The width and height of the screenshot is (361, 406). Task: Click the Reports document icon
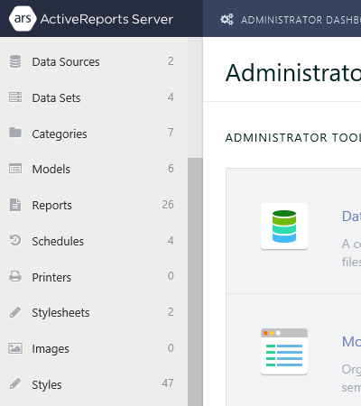coord(15,205)
